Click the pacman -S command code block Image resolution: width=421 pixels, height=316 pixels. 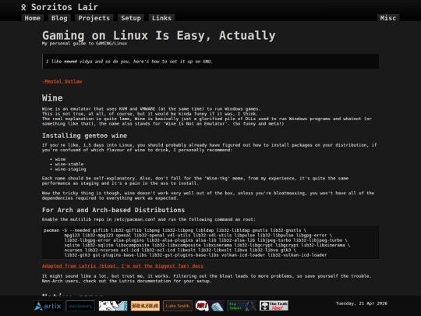click(x=210, y=243)
